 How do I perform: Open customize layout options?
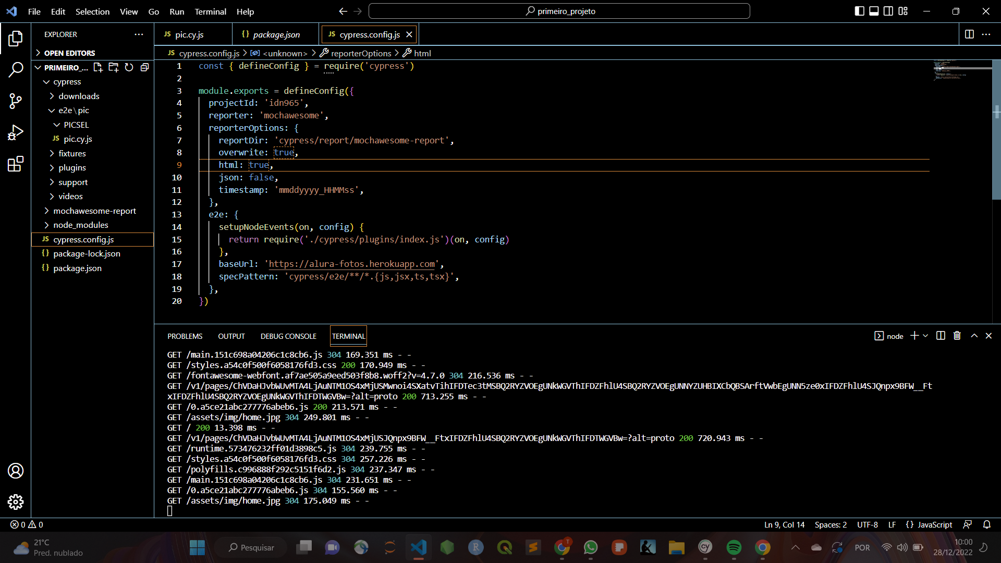pos(903,11)
